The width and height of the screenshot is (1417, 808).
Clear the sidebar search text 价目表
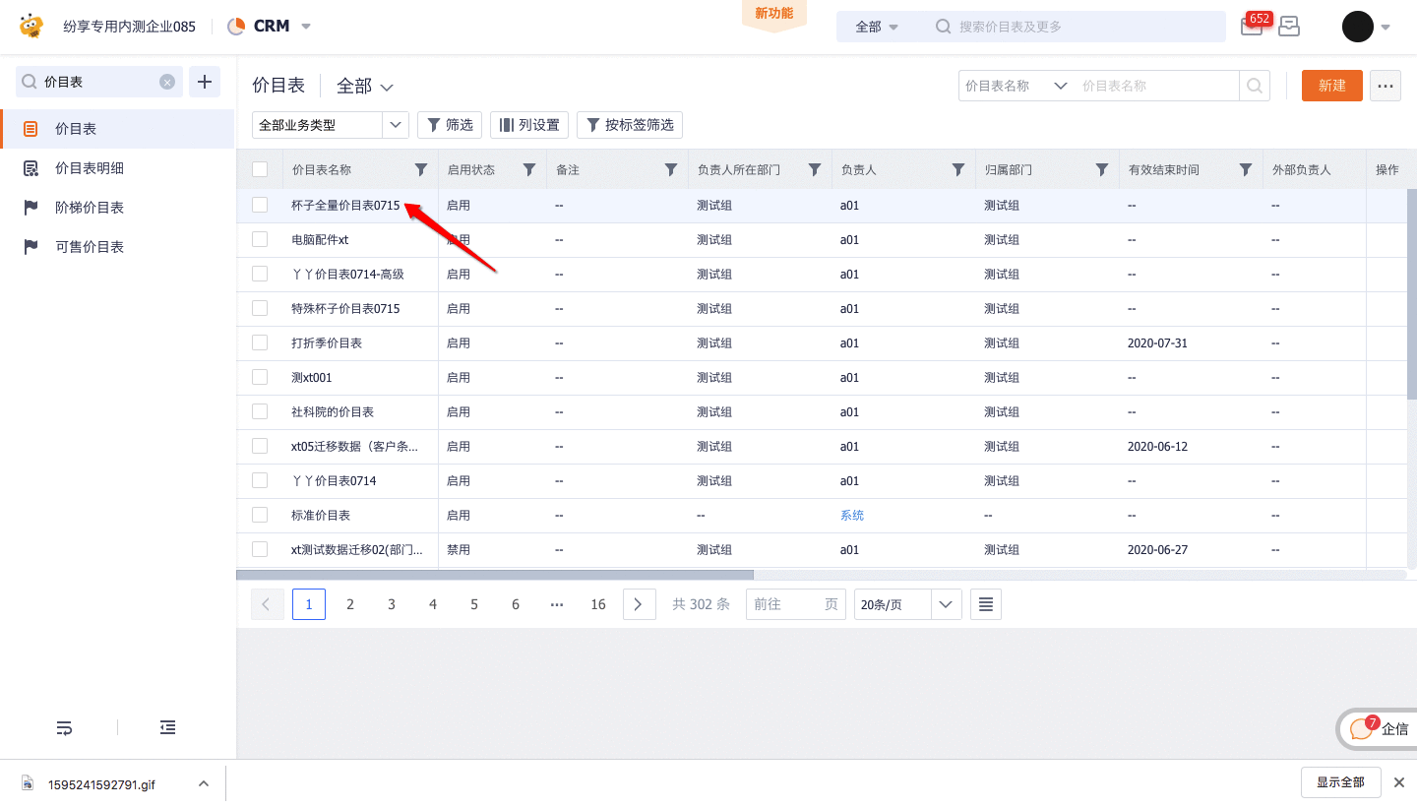tap(167, 83)
